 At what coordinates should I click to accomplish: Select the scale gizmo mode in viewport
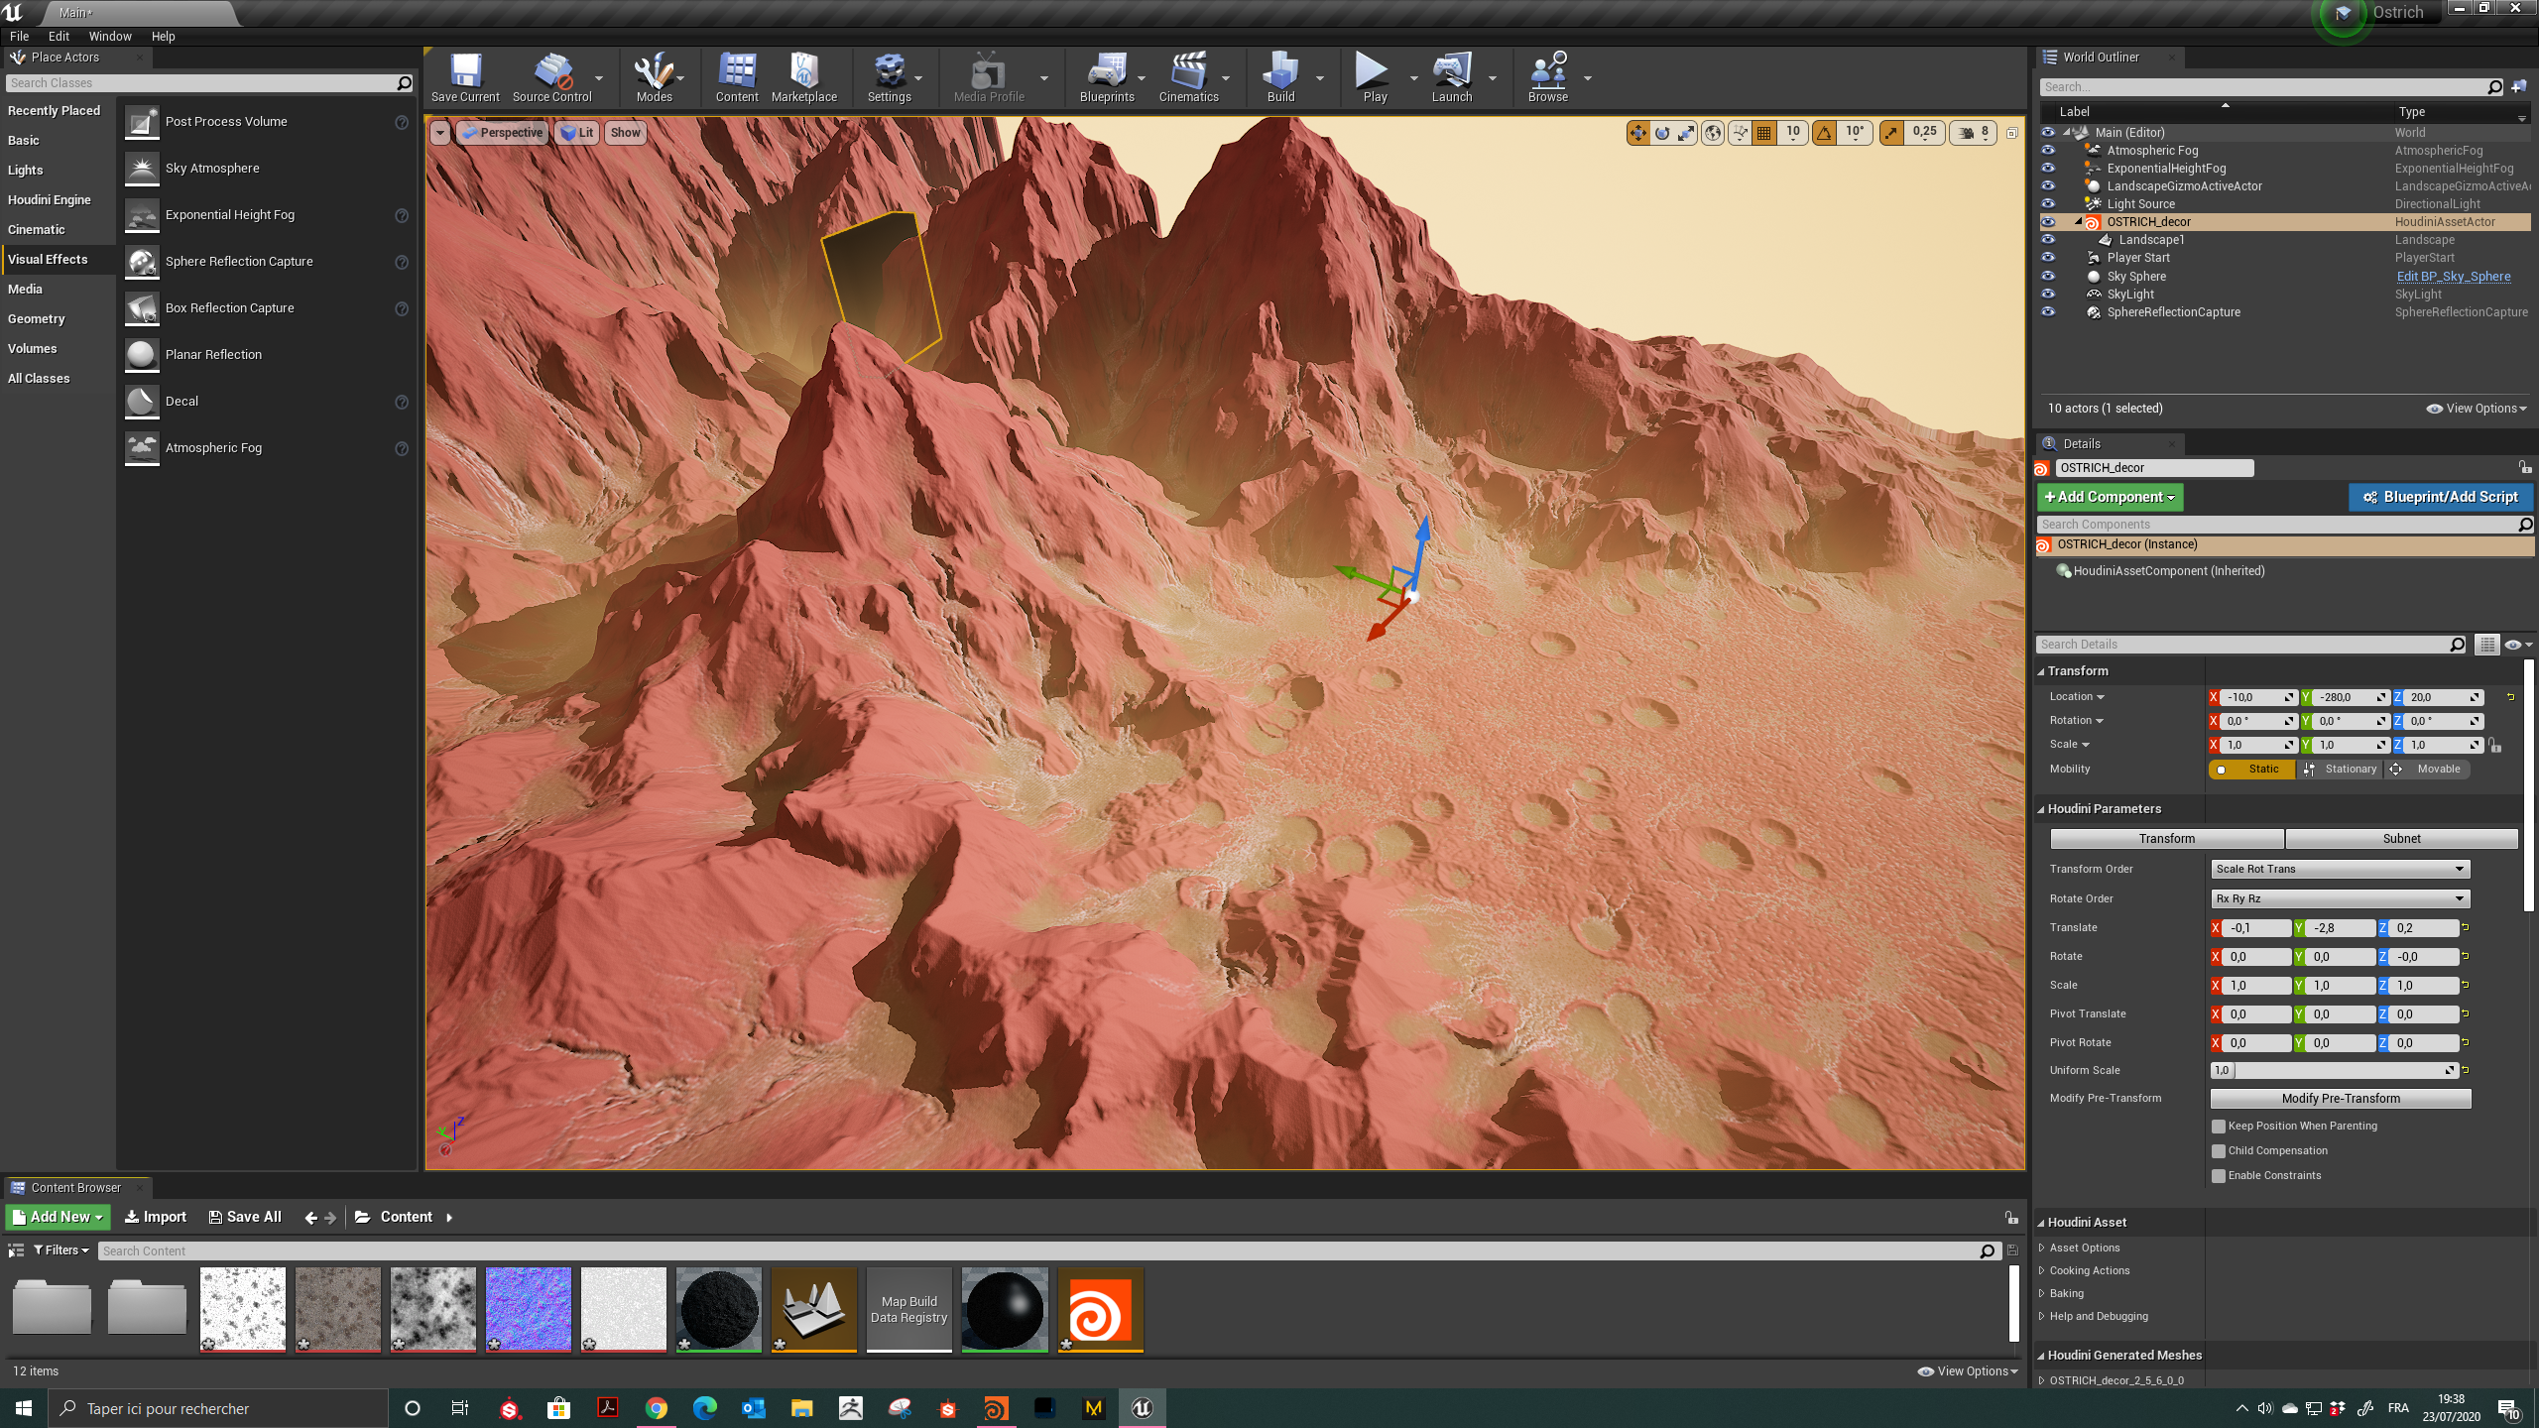click(1686, 133)
